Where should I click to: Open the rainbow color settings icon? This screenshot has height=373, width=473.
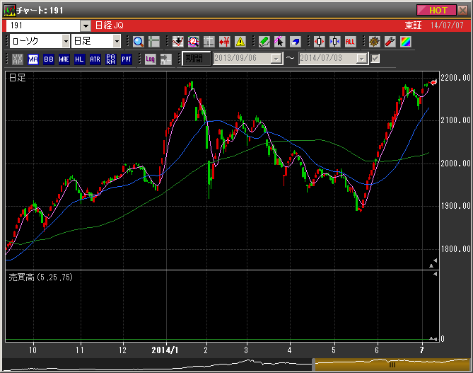[405, 42]
